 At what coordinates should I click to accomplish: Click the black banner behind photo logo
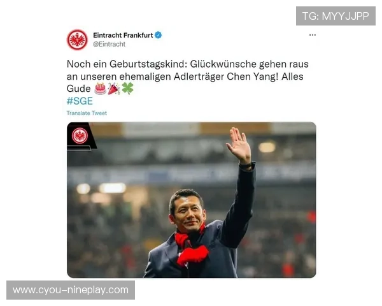click(x=81, y=136)
